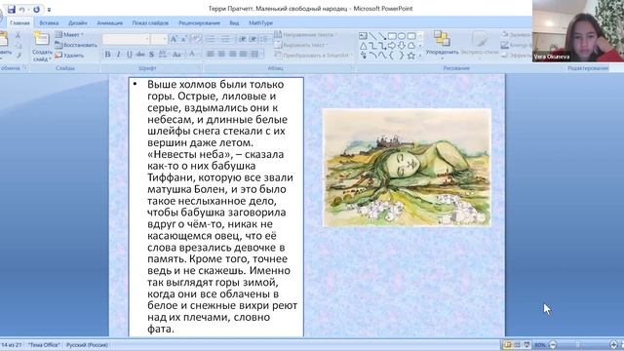The width and height of the screenshot is (624, 351).
Task: Select the straight line shape
Action: 372,36
